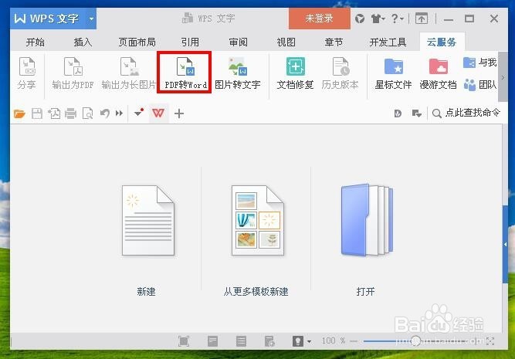
Task: Open the format painter dropdown with red dot
Action: point(139,113)
